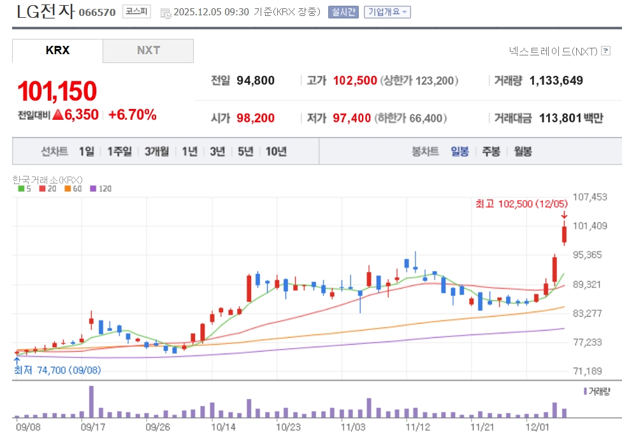Screen dimensions: 622x446
Task: Click the 10/14 date axis label
Action: [x=223, y=428]
